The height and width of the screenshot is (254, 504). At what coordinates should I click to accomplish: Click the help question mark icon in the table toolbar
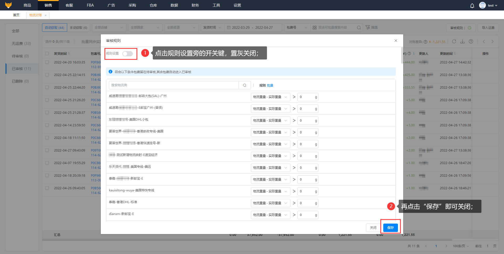coord(471,41)
